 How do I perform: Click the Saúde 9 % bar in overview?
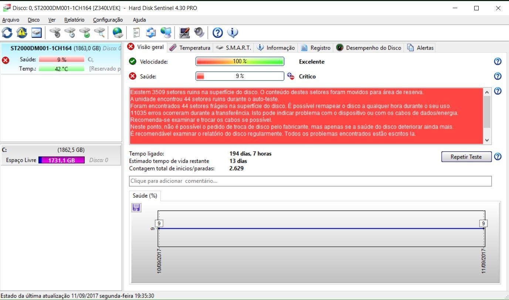pyautogui.click(x=240, y=76)
